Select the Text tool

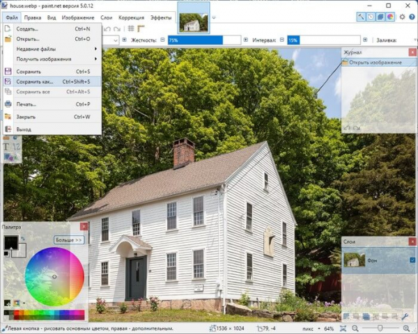[6, 147]
